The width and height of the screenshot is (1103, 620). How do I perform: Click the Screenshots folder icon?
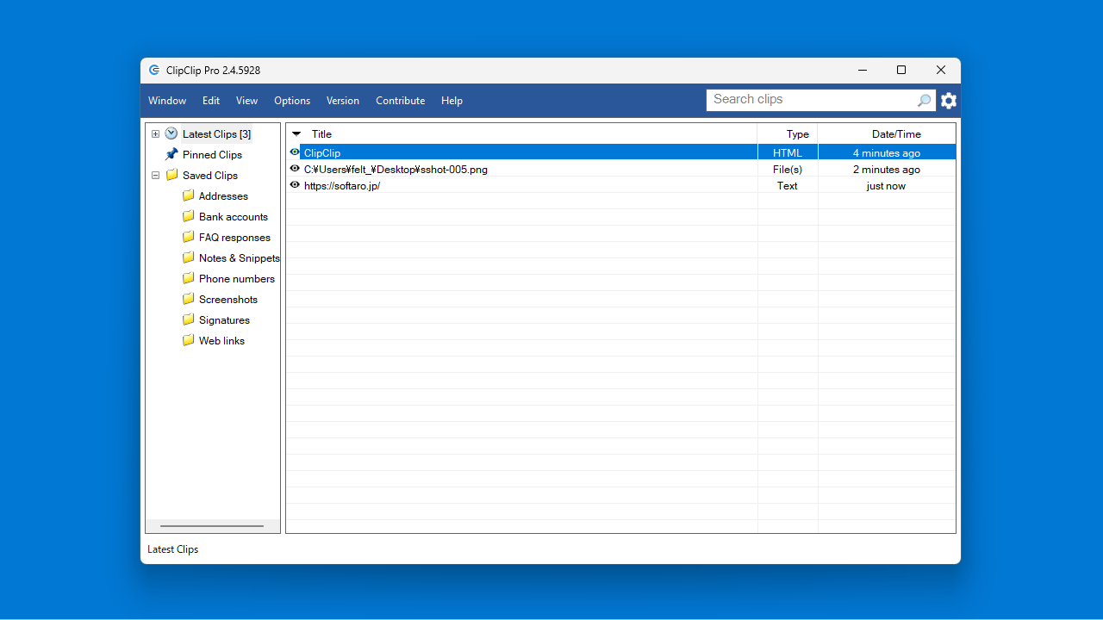pos(188,299)
